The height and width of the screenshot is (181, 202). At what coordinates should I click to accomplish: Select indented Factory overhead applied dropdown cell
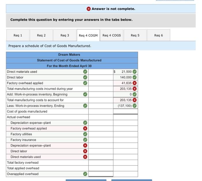click(47, 128)
